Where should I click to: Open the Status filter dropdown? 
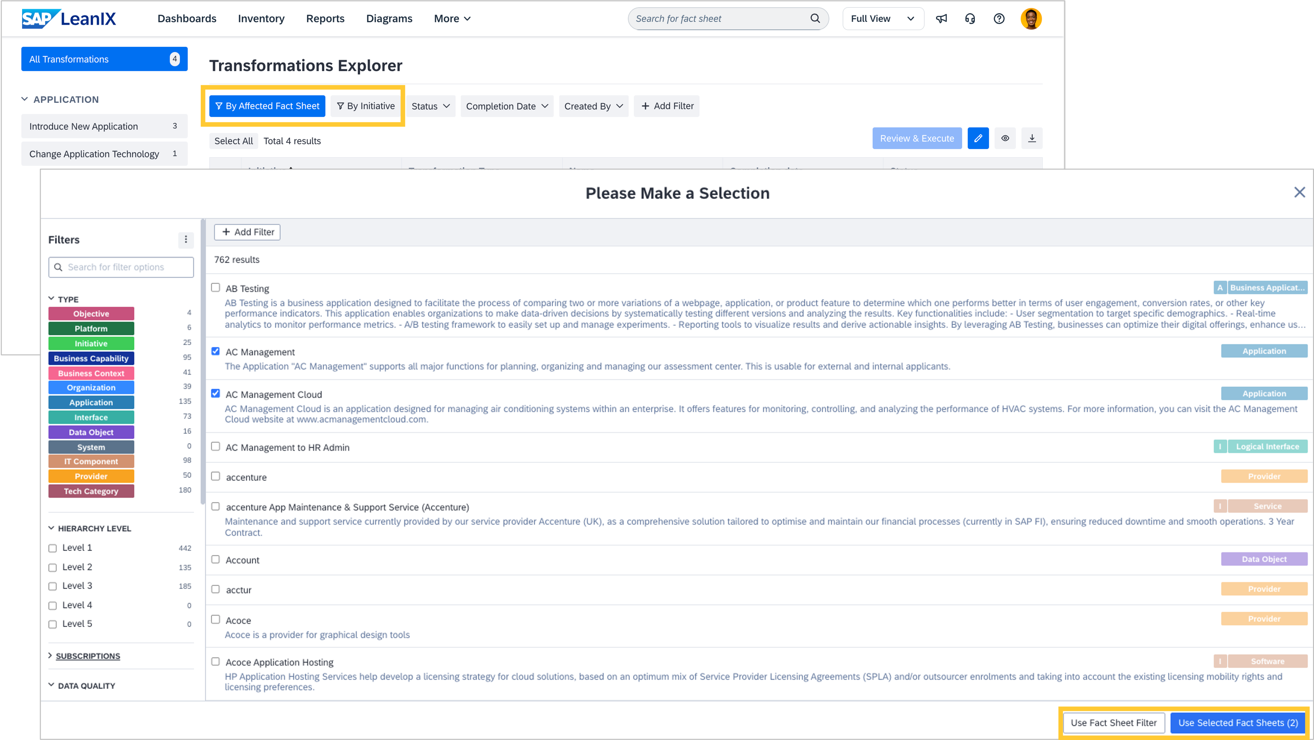(x=431, y=106)
